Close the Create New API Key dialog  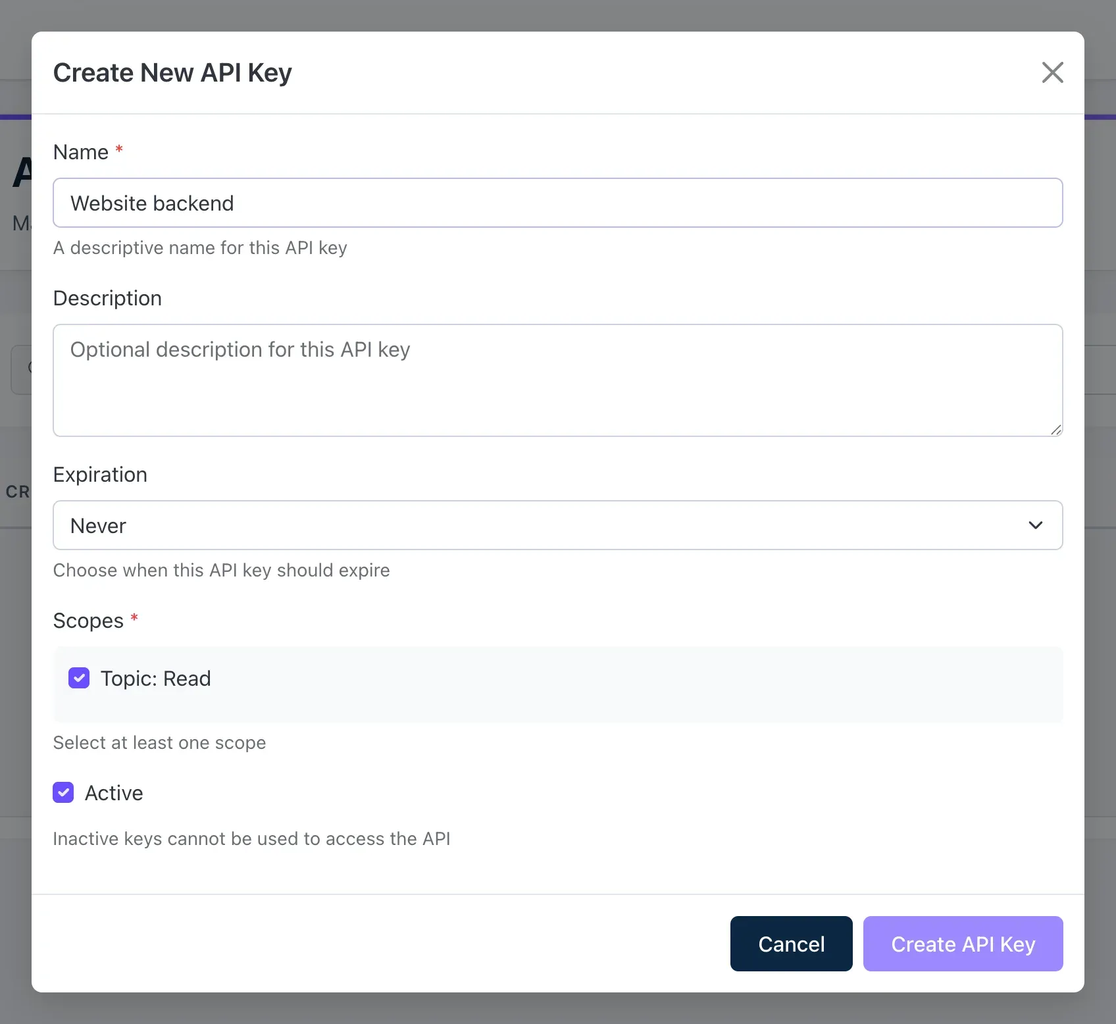click(x=1053, y=72)
